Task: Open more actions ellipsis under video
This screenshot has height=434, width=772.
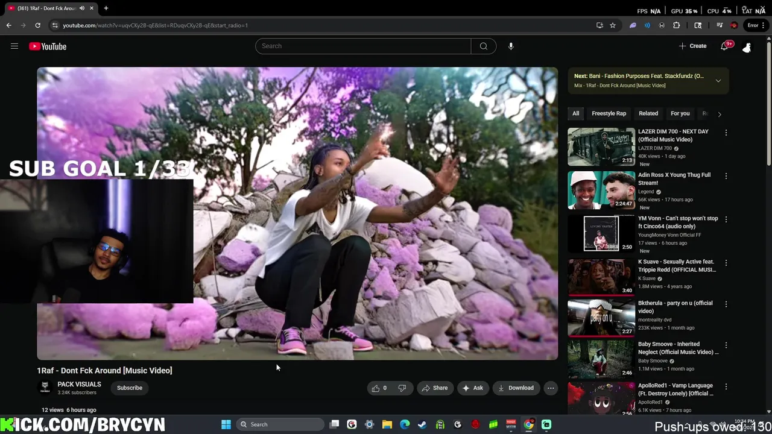Action: point(551,388)
